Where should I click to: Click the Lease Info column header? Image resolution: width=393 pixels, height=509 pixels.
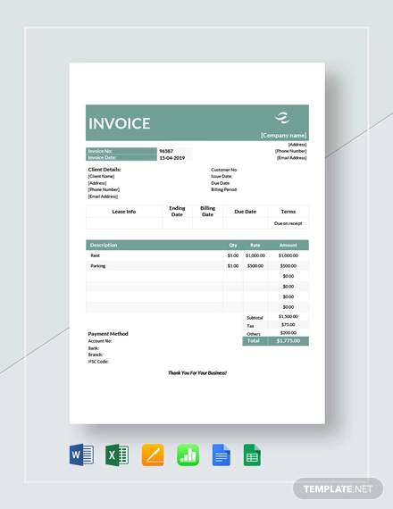[x=124, y=212]
